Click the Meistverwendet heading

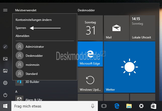(x=26, y=10)
